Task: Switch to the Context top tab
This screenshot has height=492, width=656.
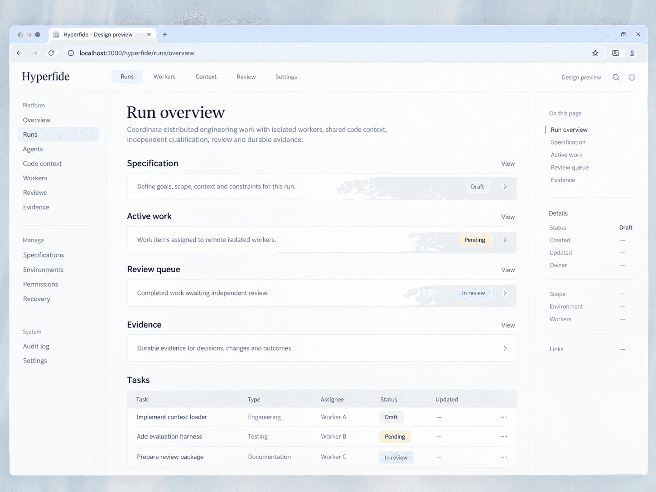Action: click(x=206, y=77)
